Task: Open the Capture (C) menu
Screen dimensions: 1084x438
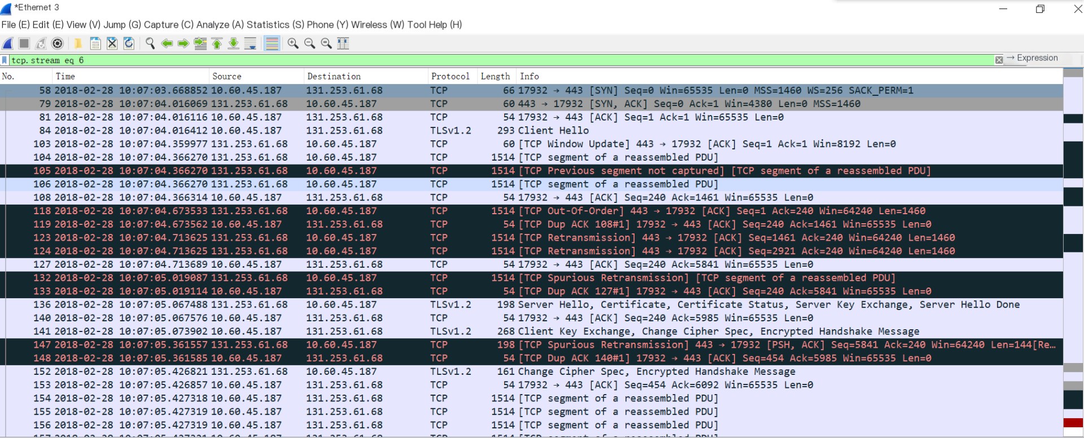Action: (168, 25)
